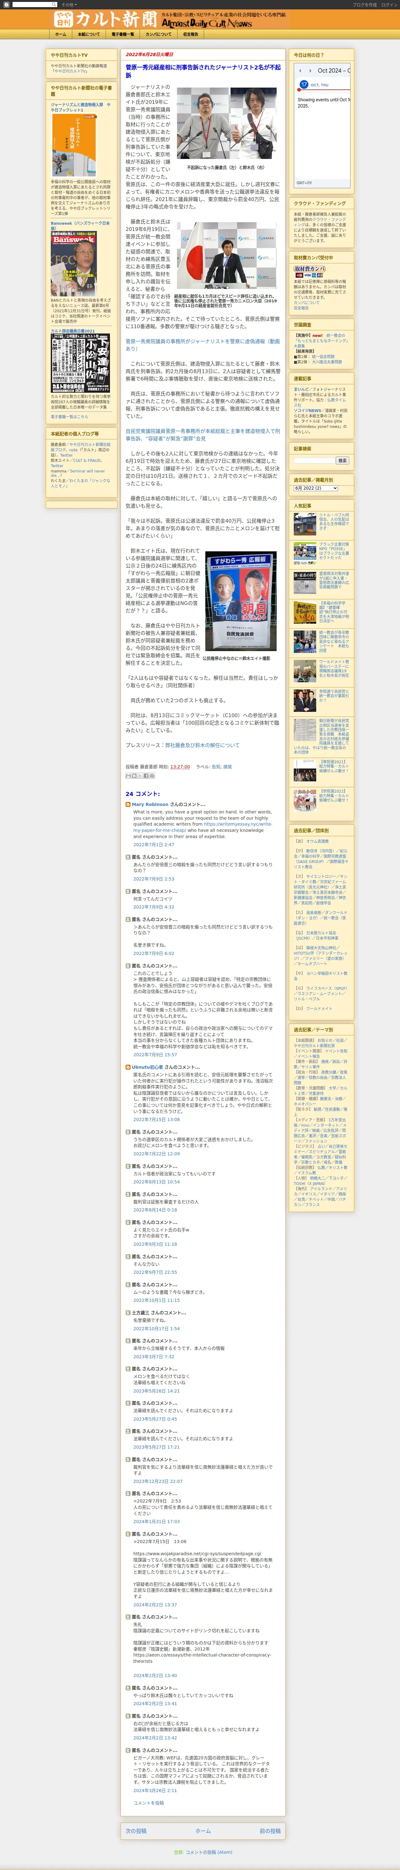This screenshot has width=400, height=1870.
Task: Open the その他 navbar dropdown
Action: 68,4
